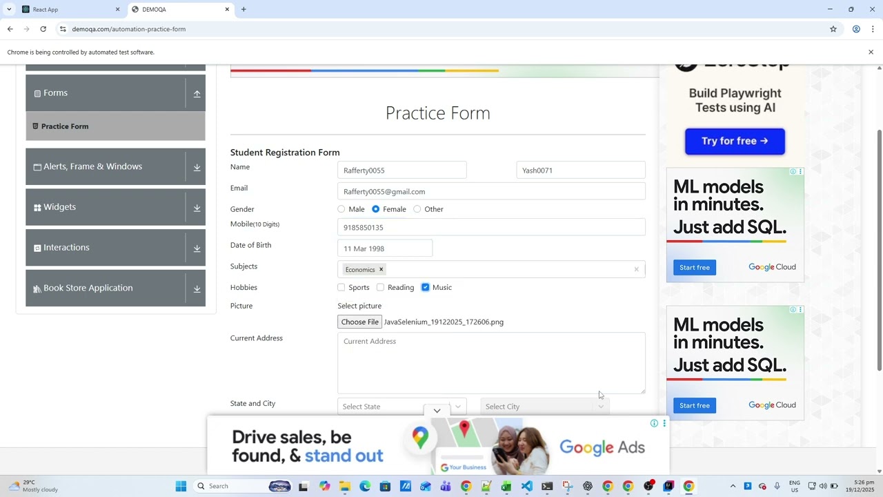Click the mobile number field 9185850135
Image resolution: width=883 pixels, height=497 pixels.
[x=491, y=227]
